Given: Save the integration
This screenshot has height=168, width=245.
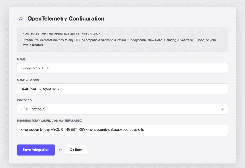Looking at the screenshot, I should pyautogui.click(x=36, y=150).
